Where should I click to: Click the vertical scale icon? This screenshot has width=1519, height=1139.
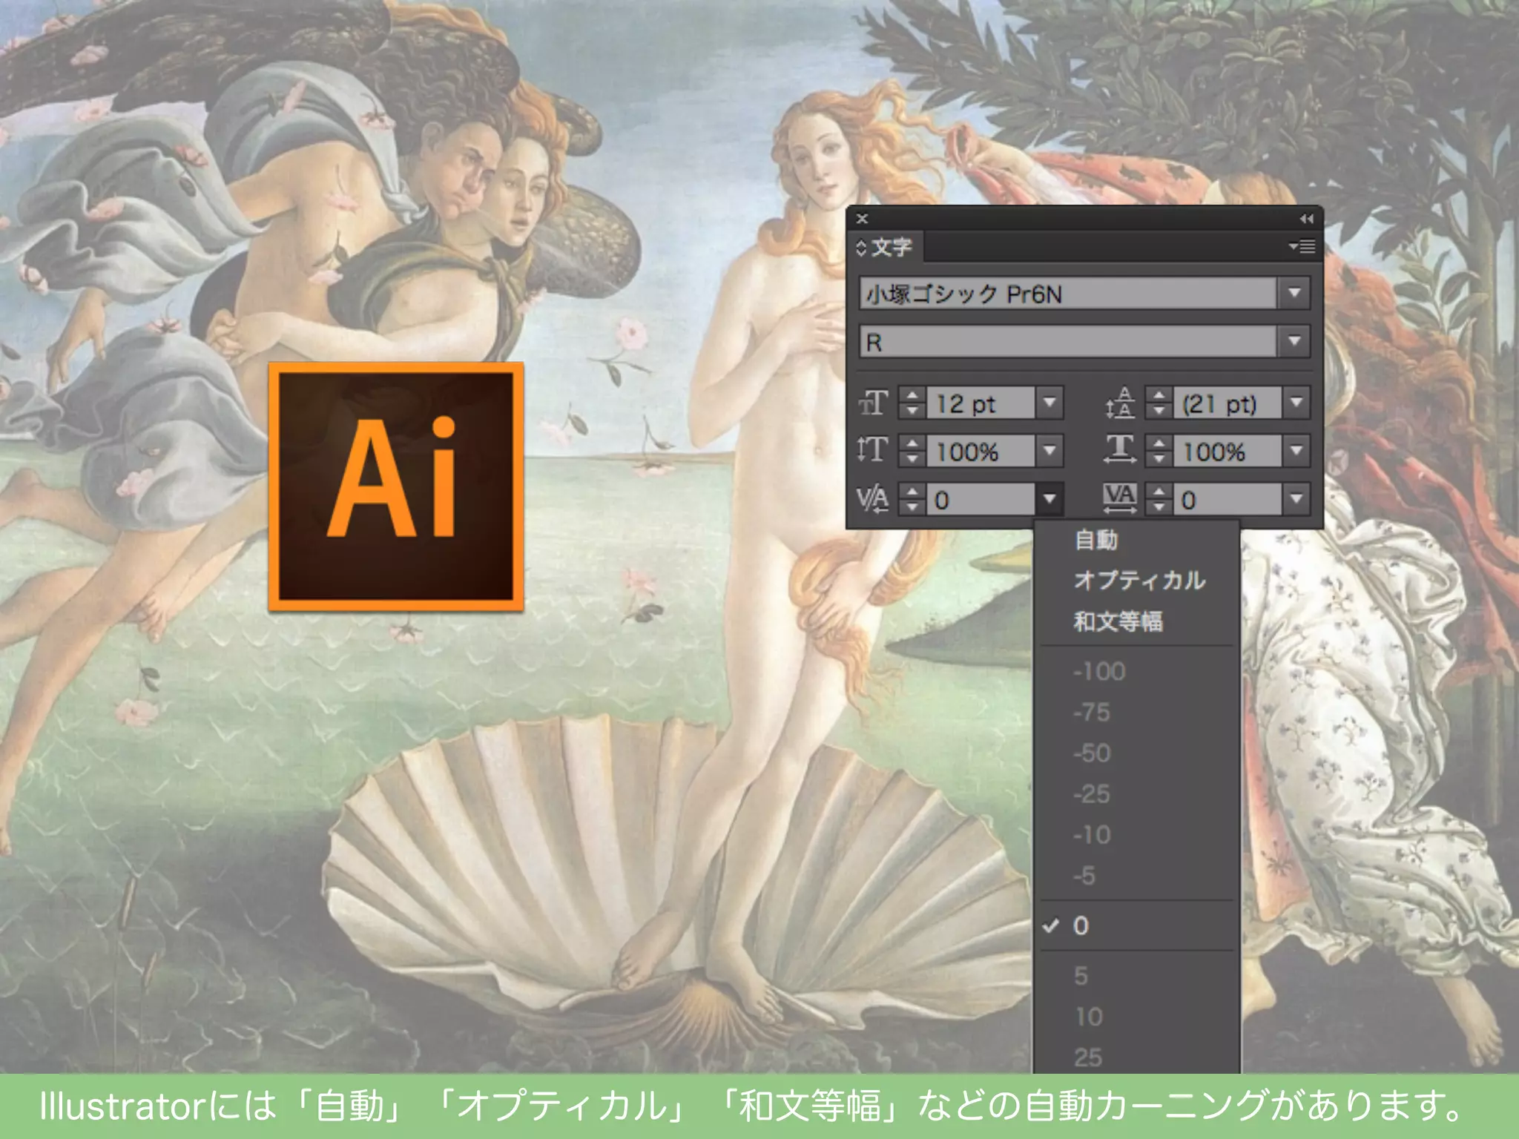tap(872, 450)
